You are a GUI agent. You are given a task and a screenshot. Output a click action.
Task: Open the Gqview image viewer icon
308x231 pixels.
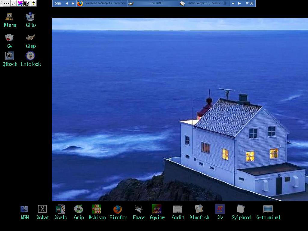[x=157, y=209]
